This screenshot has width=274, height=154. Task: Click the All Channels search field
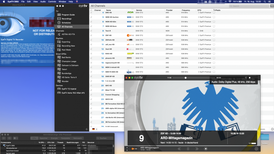click(x=249, y=6)
